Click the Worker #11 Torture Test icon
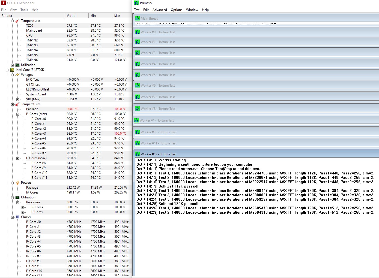The height and width of the screenshot is (278, 379). coord(138,143)
